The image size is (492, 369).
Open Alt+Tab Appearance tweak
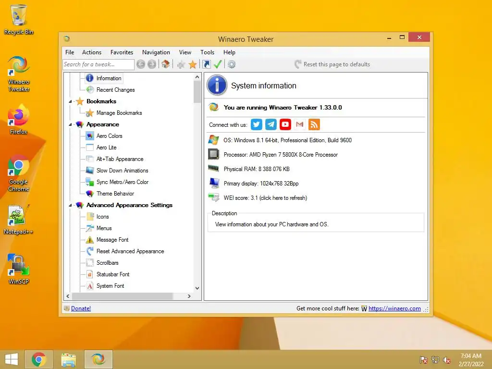[120, 159]
